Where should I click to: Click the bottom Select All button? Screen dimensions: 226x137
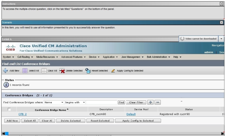click(30, 121)
